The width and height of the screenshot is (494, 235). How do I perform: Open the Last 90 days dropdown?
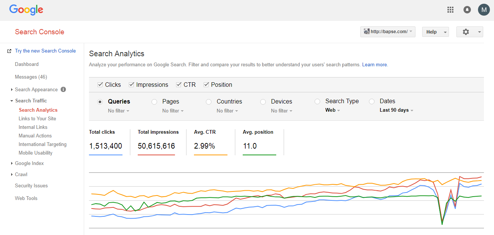[396, 110]
